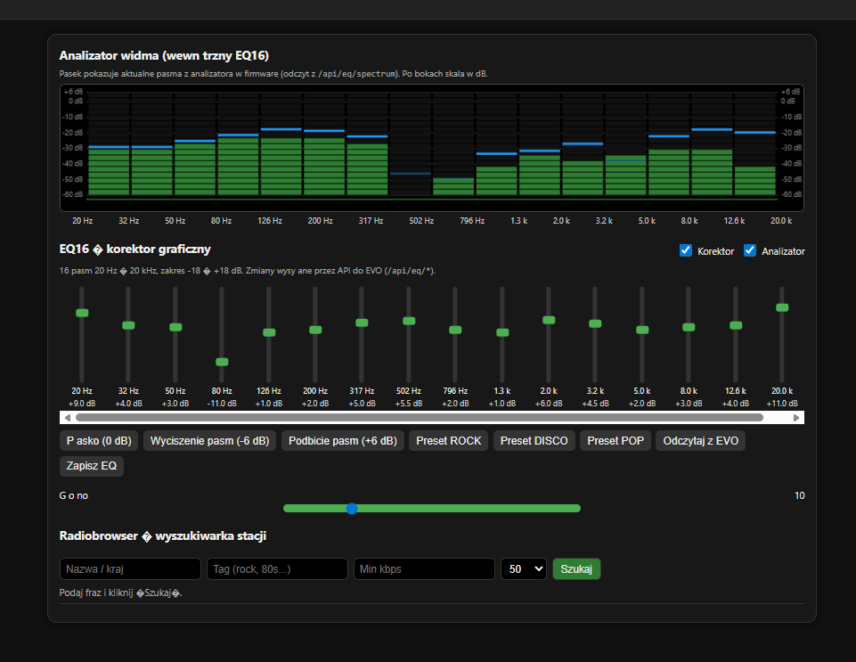This screenshot has height=662, width=856.
Task: Click the 5.0 k EQ slider handle
Action: [x=642, y=330]
